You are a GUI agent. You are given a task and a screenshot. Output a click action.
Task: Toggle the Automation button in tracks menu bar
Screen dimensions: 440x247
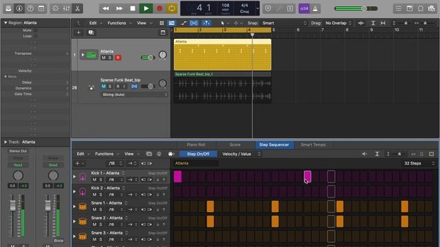184,23
